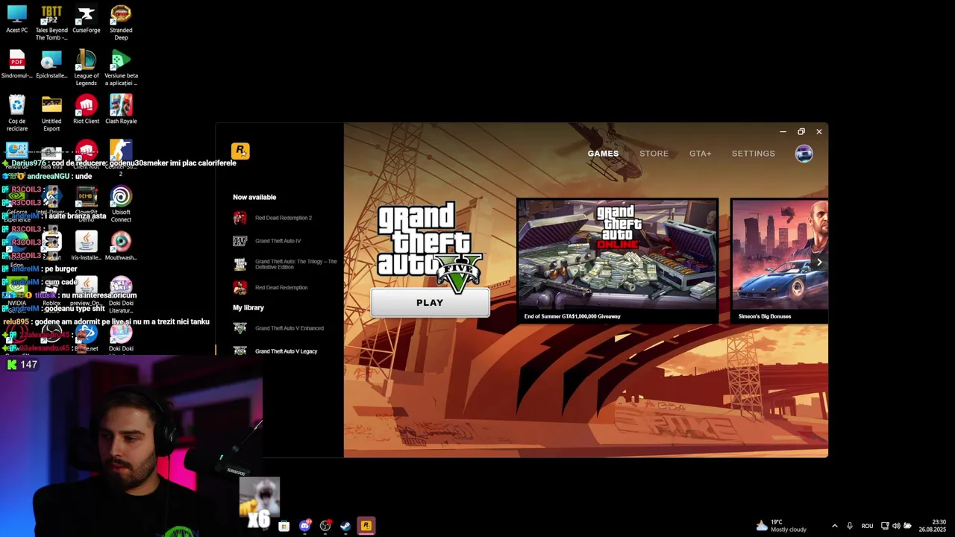Open Coș de reciclare recycle bin
Screen dimensions: 955x537
click(17, 114)
